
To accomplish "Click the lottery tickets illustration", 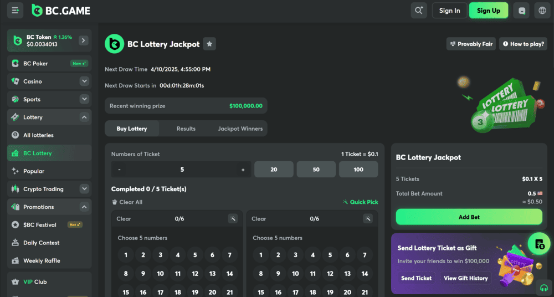I will click(501, 104).
